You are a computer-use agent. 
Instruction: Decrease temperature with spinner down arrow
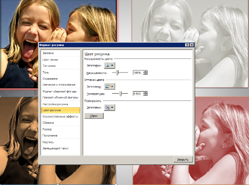145,95
